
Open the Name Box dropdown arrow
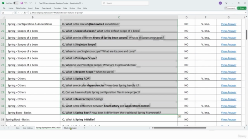[x=13, y=13]
